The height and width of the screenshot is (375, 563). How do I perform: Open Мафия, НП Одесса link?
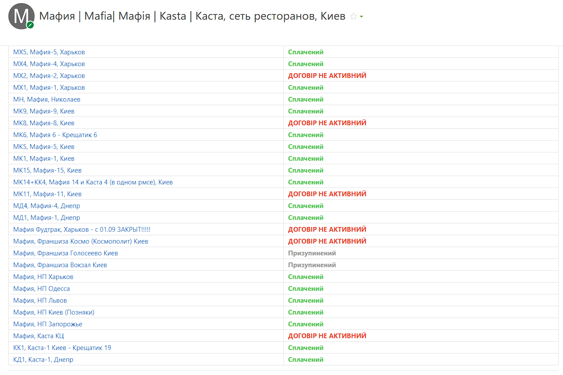coord(42,289)
